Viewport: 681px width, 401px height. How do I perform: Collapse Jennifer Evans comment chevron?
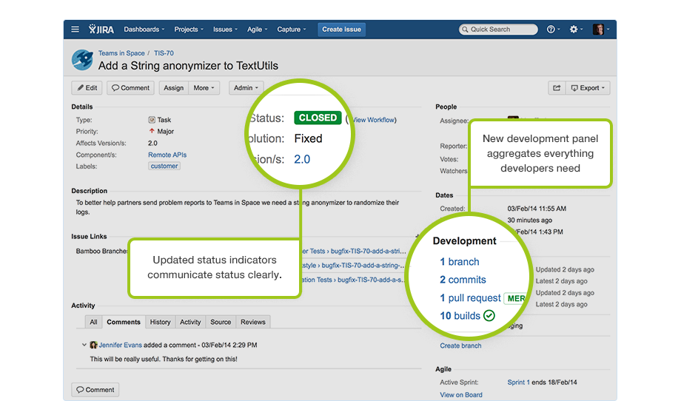pos(84,345)
